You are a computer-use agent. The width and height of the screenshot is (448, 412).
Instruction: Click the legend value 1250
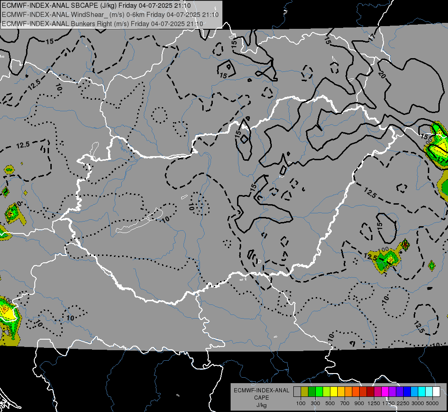click(x=374, y=403)
